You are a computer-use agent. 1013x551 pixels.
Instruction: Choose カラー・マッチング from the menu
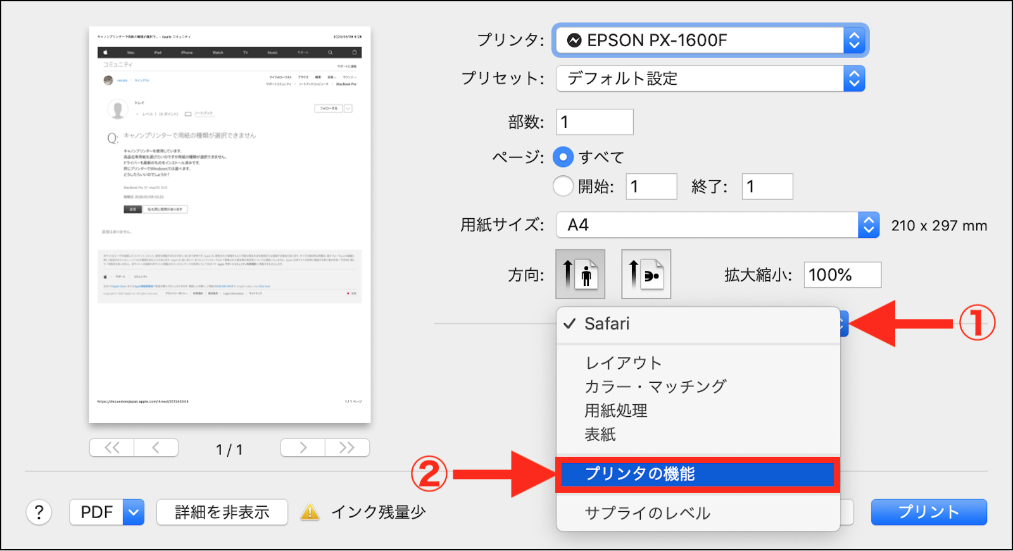[x=698, y=387]
